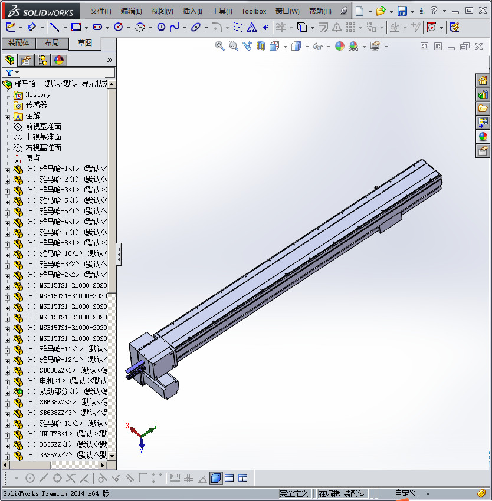Open SolidWorks Resources home in task pane

(x=483, y=80)
